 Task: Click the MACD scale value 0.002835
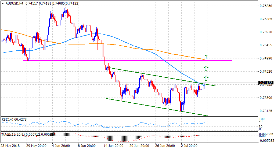pos(265,133)
